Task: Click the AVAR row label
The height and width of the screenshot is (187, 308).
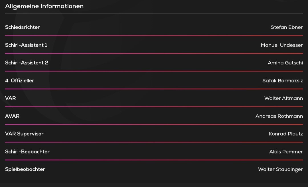Action: (12, 116)
